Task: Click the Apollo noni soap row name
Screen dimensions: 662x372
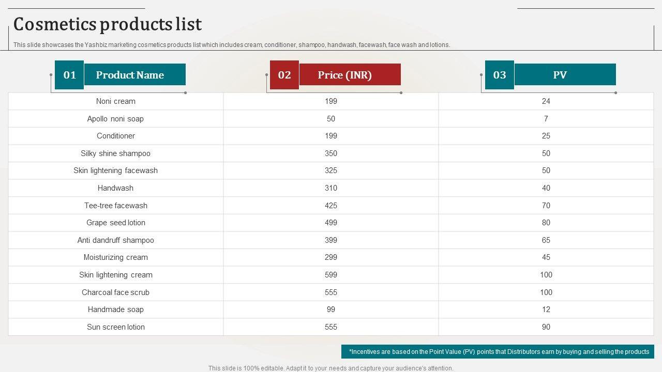Action: (115, 119)
